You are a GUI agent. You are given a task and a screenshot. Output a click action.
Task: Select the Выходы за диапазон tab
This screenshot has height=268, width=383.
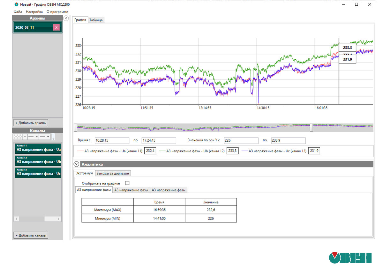click(x=113, y=173)
